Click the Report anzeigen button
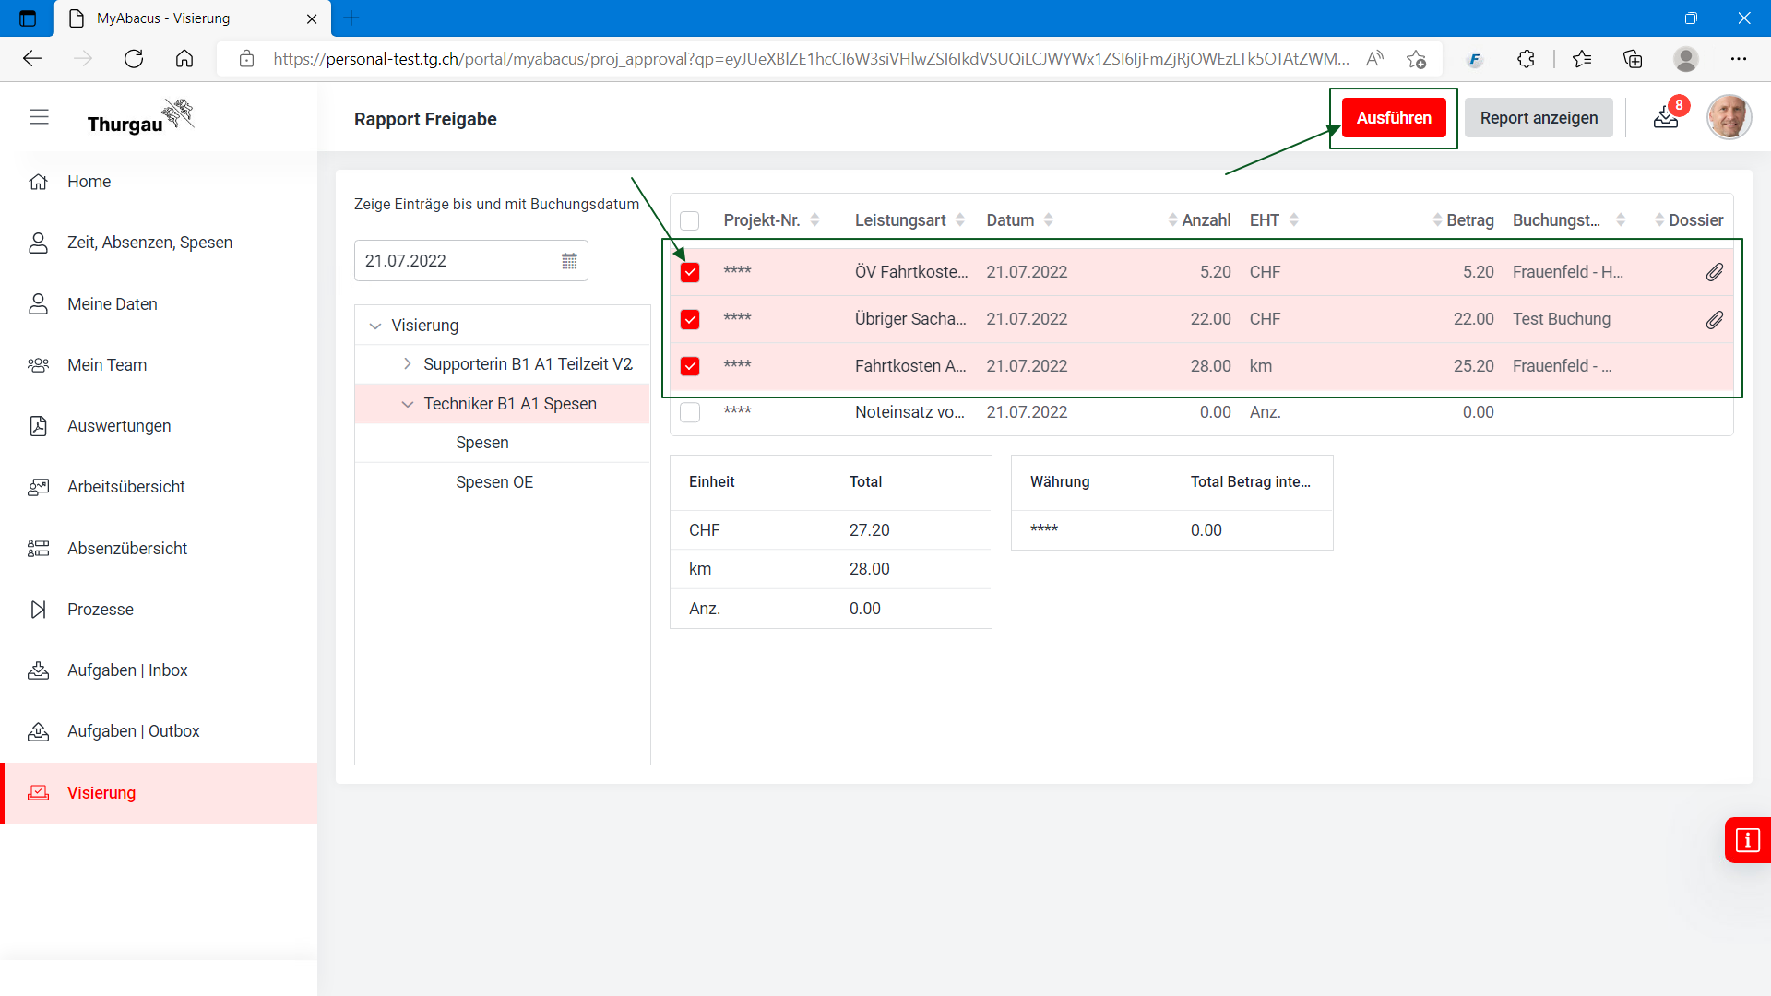The height and width of the screenshot is (996, 1771). (x=1538, y=118)
